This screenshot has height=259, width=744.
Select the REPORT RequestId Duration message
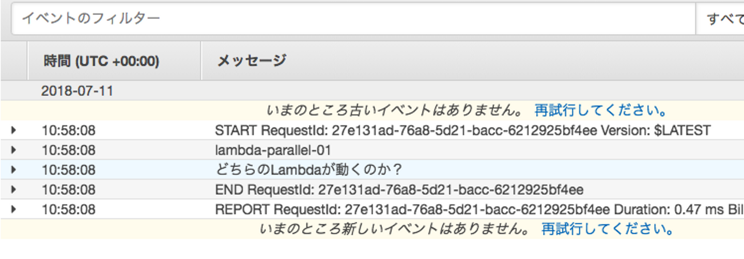(478, 210)
